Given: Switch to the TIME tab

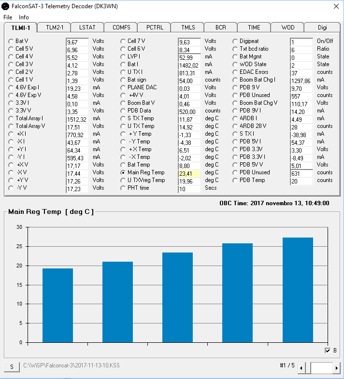Looking at the screenshot, I should (254, 28).
